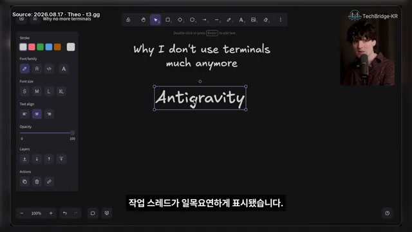Duplicate the selected element
412x232 pixels.
[x=24, y=182]
